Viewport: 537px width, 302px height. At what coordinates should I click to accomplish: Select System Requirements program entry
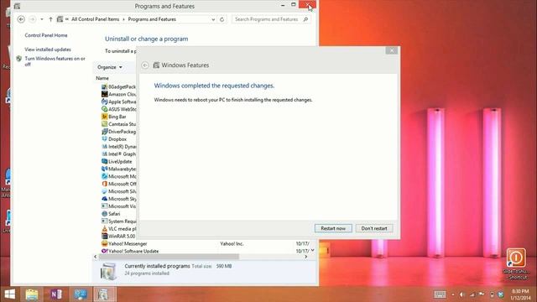pyautogui.click(x=118, y=221)
